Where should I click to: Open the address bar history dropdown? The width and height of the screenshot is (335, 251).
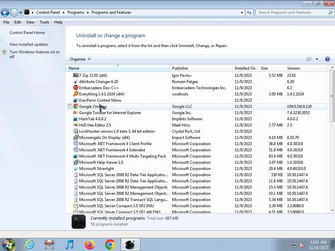pyautogui.click(x=242, y=12)
